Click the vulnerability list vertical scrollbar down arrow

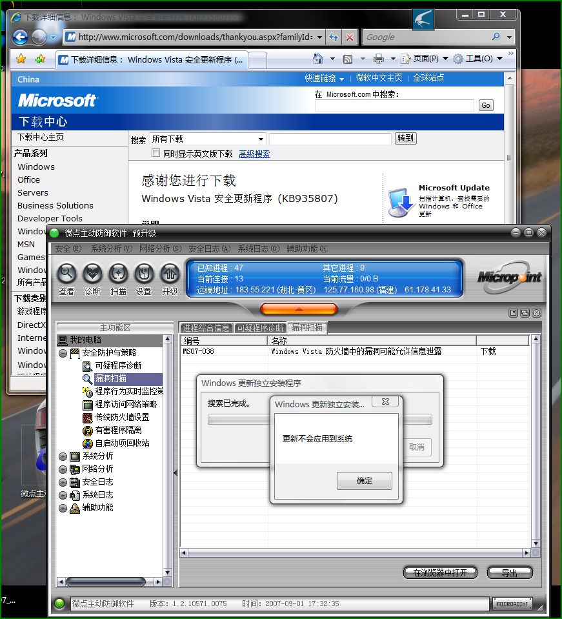(x=536, y=543)
